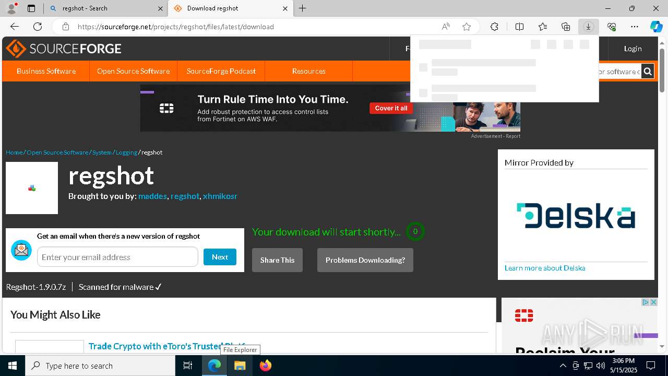Open the Business Software menu

(x=46, y=71)
